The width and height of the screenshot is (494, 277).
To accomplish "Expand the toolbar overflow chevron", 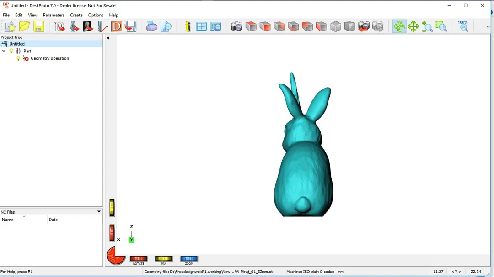I will (x=488, y=26).
